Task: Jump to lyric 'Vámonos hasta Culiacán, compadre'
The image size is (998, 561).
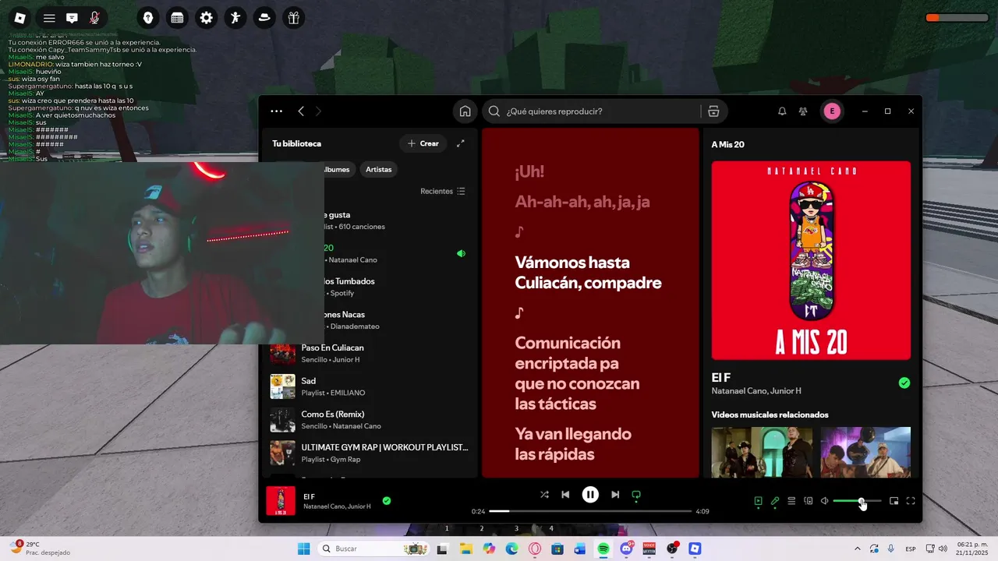Action: coord(588,273)
